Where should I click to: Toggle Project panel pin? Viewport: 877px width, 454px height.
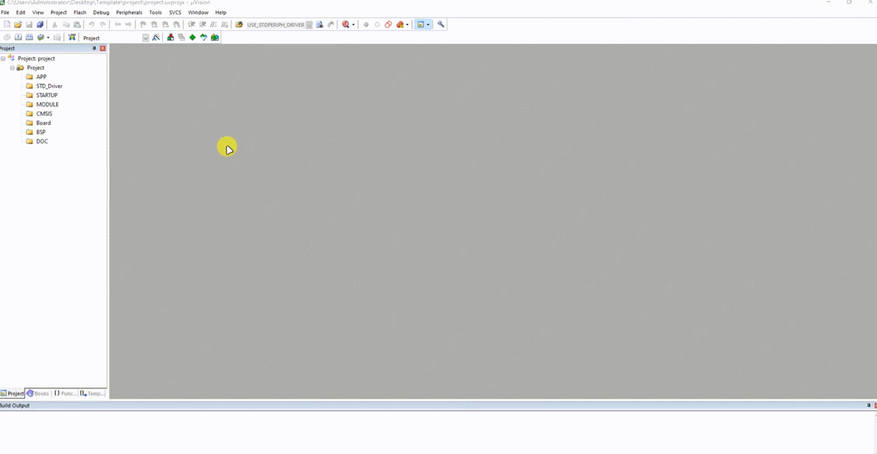(x=94, y=48)
